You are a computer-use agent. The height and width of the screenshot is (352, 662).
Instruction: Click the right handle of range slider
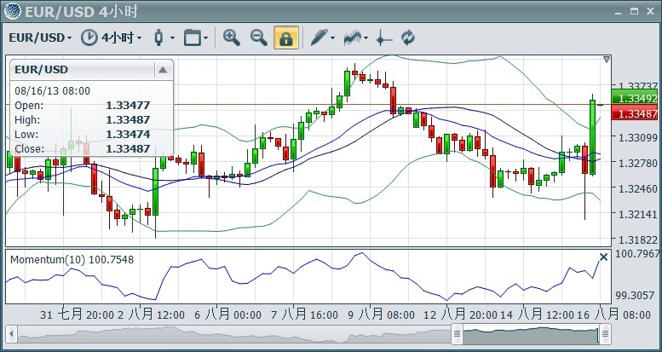point(605,334)
